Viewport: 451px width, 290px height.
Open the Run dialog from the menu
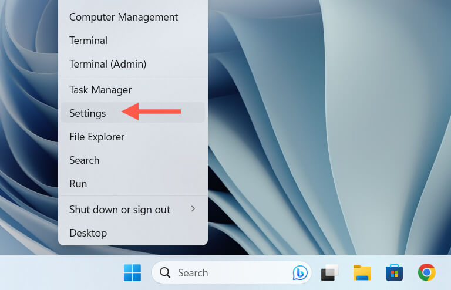(133, 184)
